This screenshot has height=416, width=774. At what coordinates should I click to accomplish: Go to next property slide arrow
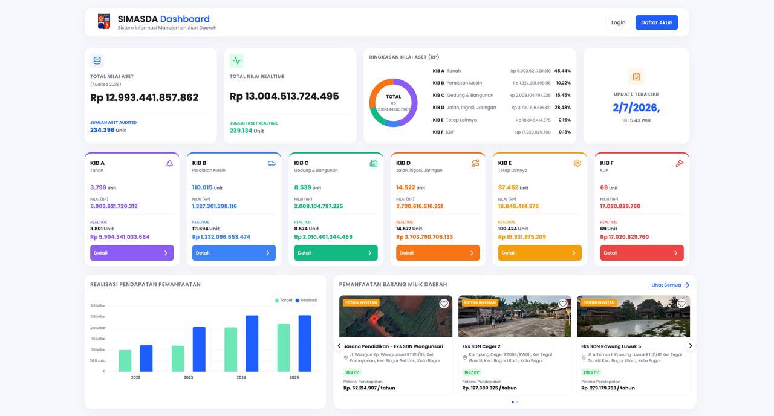tap(691, 346)
